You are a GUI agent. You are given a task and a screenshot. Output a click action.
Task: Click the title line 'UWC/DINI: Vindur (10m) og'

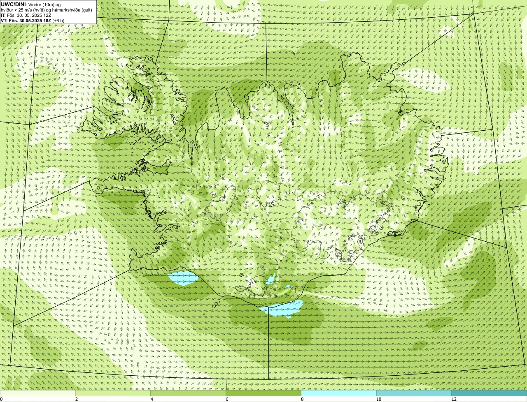[30, 4]
